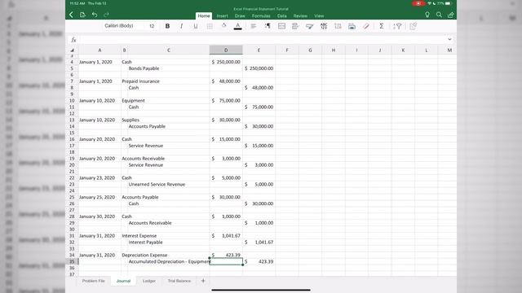522x293 pixels.
Task: Select all cells with corner triangle
Action: click(72, 50)
